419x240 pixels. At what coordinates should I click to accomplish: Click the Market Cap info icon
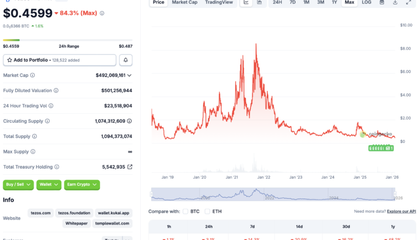[x=32, y=75]
